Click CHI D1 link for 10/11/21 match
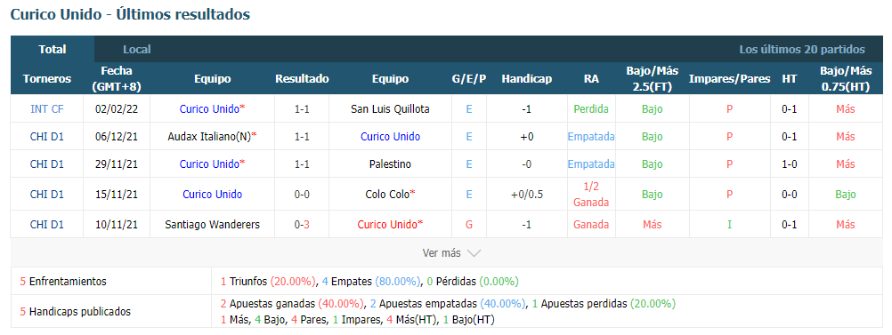The height and width of the screenshot is (335, 892). [46, 224]
